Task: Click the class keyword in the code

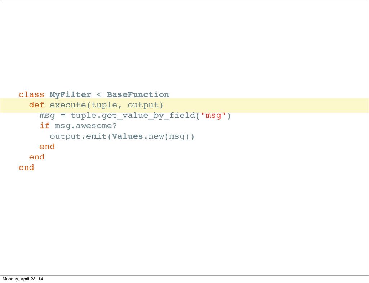Action: pos(31,94)
